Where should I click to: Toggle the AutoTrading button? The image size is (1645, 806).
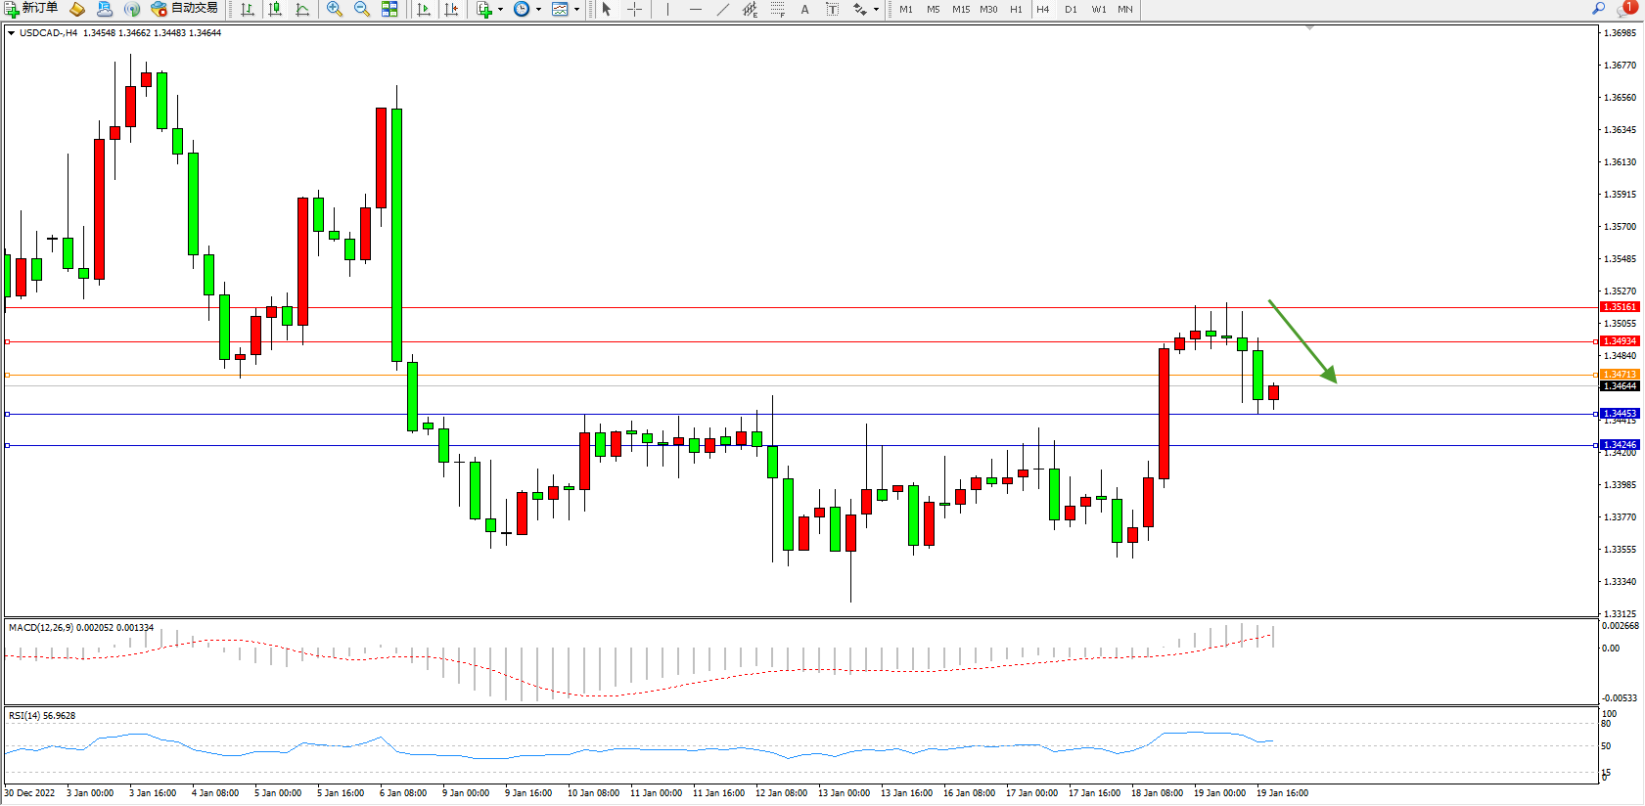(x=184, y=9)
